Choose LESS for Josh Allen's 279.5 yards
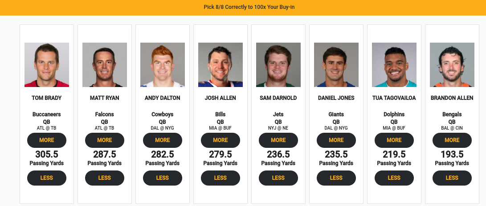Viewport: 486px width, 206px height. pyautogui.click(x=221, y=178)
